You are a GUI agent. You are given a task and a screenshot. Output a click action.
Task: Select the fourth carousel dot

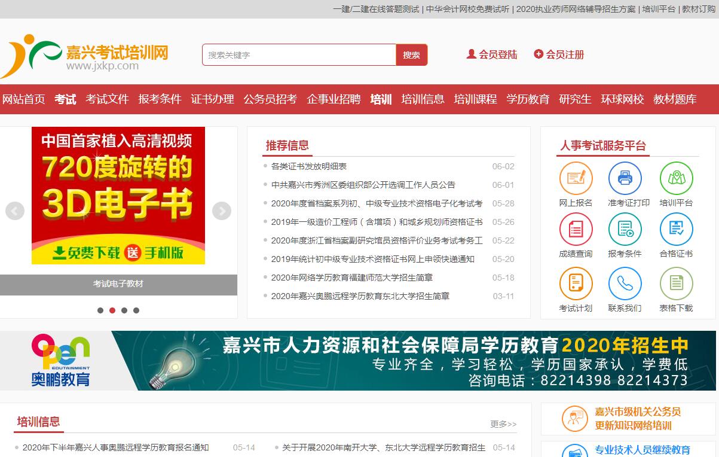coord(136,310)
